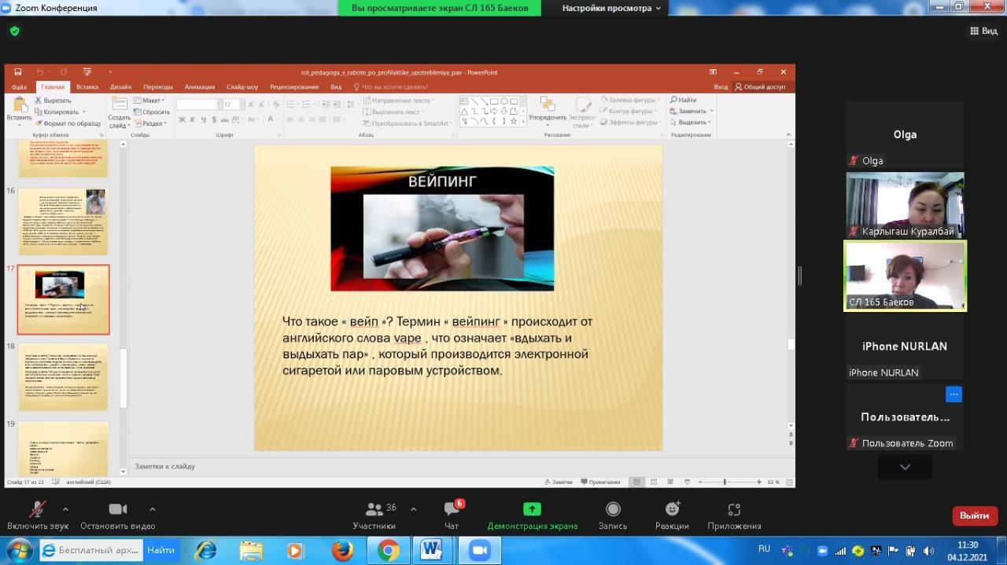Switch to the Вставка ribbon tab
The width and height of the screenshot is (1007, 565).
click(x=87, y=87)
